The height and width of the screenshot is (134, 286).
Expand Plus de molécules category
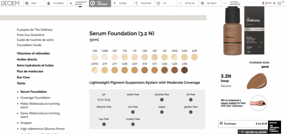30,71
